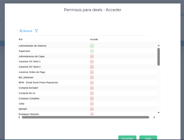Open the filter funnel icon
The image size is (184, 140).
point(36,31)
